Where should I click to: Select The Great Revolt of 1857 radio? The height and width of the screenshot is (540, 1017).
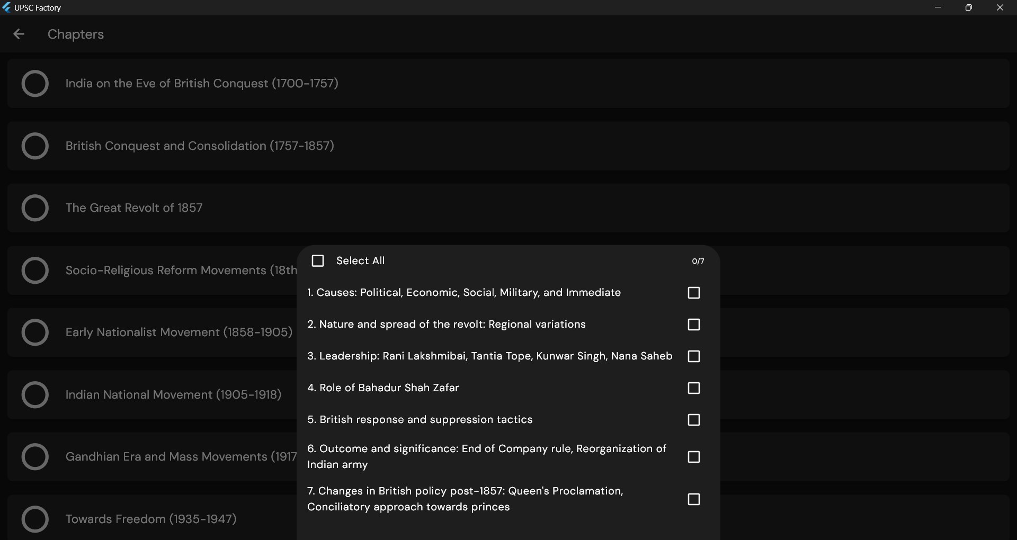click(35, 208)
